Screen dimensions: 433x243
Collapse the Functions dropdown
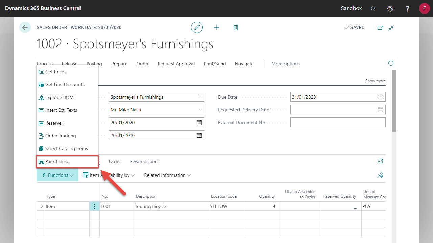point(57,175)
